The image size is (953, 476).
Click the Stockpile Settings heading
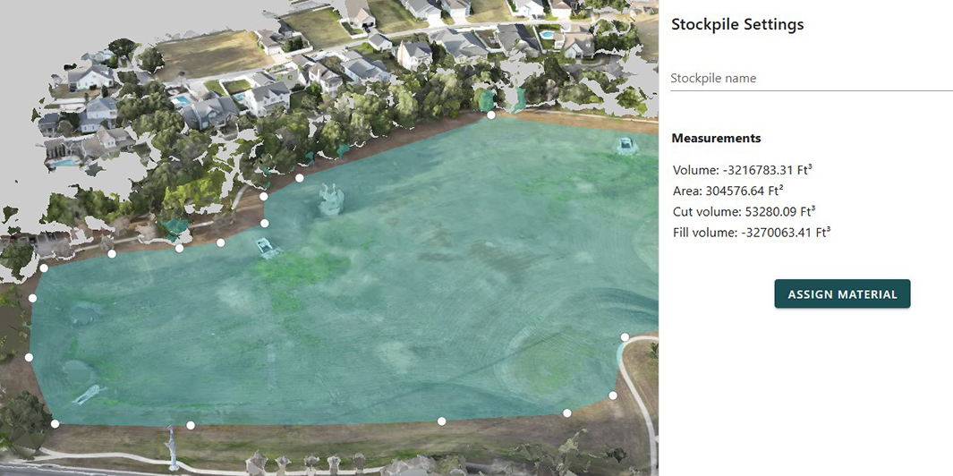[737, 24]
